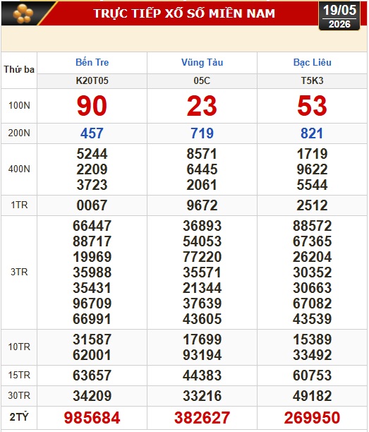Click the T5K3 draw code
Viewport: 369px width, 432px height.
[313, 80]
